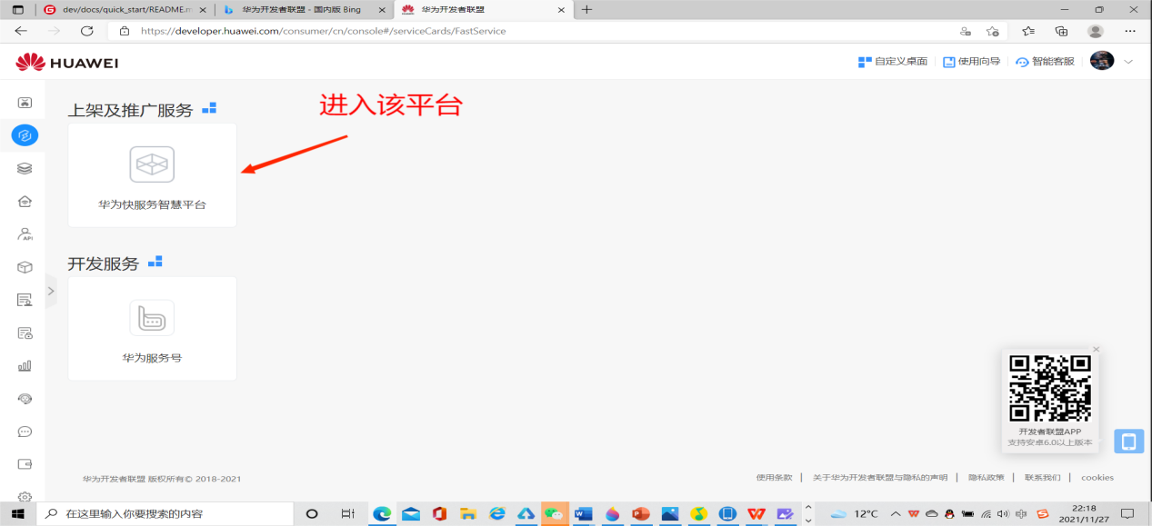Open Word from the taskbar

[x=583, y=513]
